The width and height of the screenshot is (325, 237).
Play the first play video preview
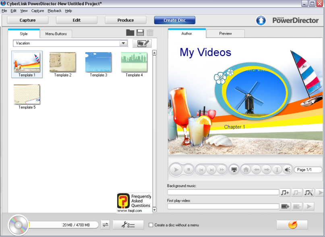pyautogui.click(x=309, y=206)
